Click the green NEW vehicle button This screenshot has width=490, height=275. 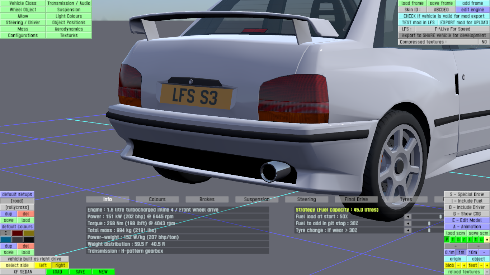click(103, 272)
